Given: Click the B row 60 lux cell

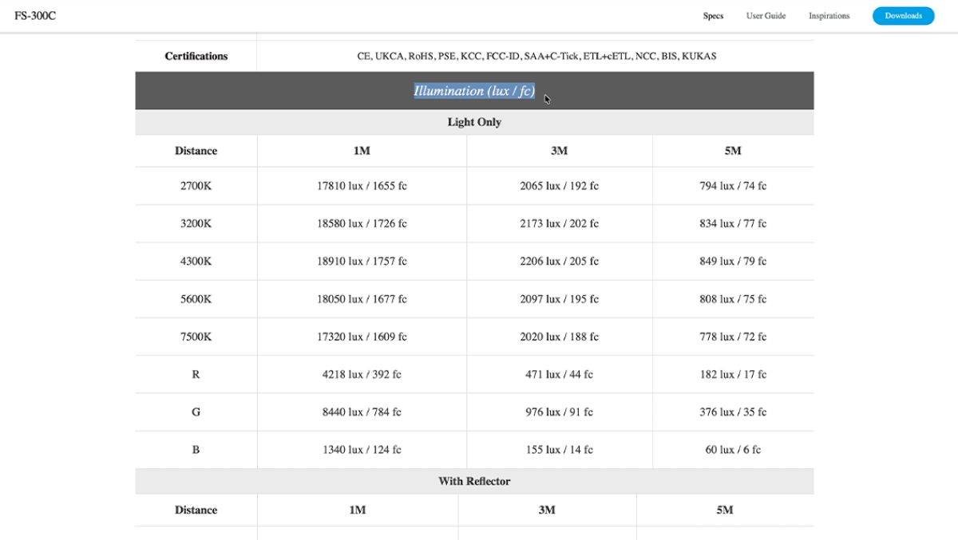Looking at the screenshot, I should [x=732, y=449].
